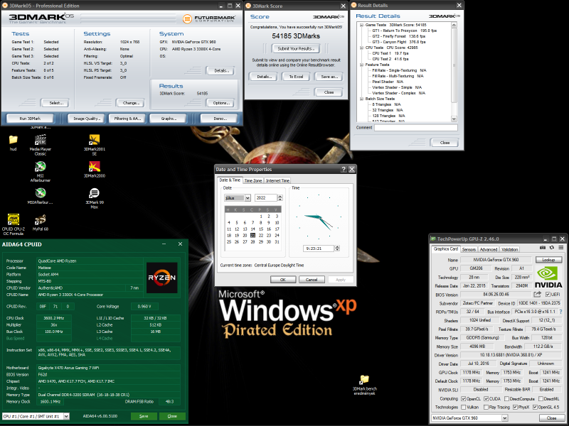569x426 pixels.
Task: Collapse the CPU Tests tree node
Action: click(361, 48)
